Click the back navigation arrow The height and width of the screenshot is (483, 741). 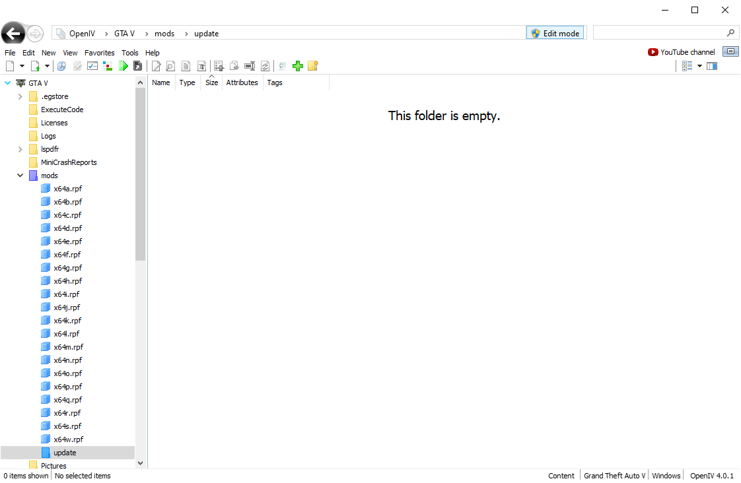click(13, 33)
